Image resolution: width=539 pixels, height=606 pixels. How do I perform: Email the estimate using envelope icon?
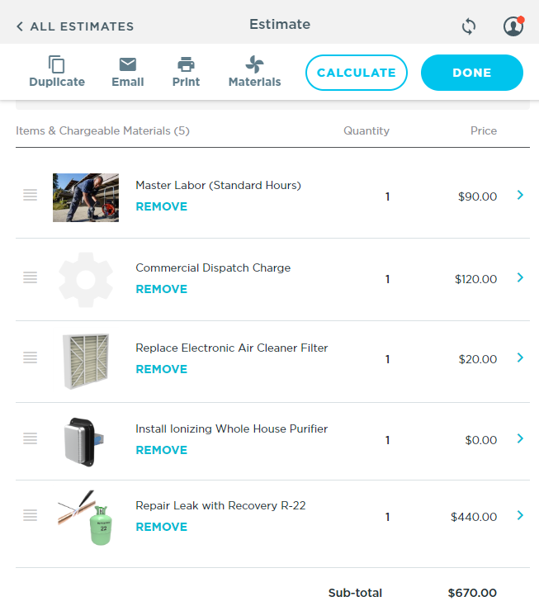click(127, 65)
